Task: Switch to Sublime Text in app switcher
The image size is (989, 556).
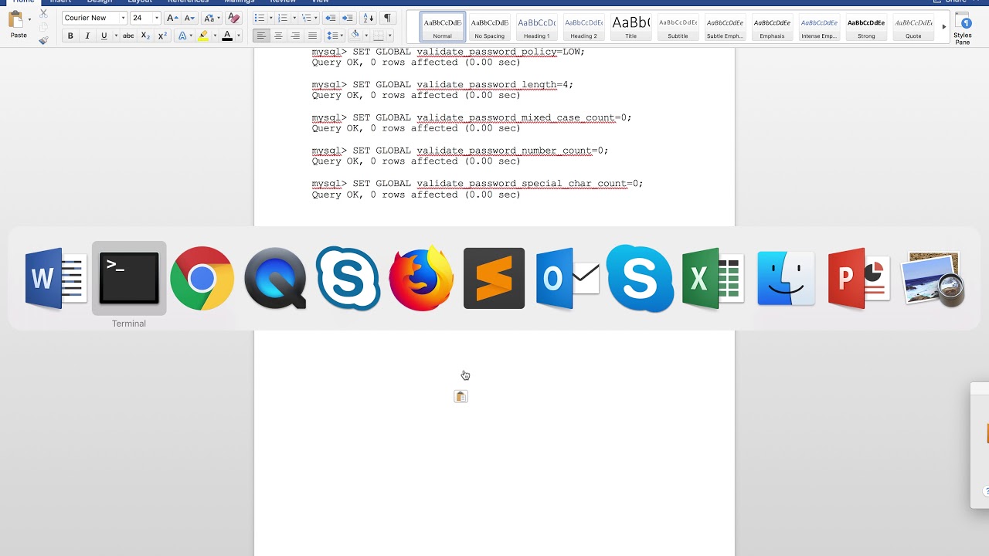Action: (494, 278)
